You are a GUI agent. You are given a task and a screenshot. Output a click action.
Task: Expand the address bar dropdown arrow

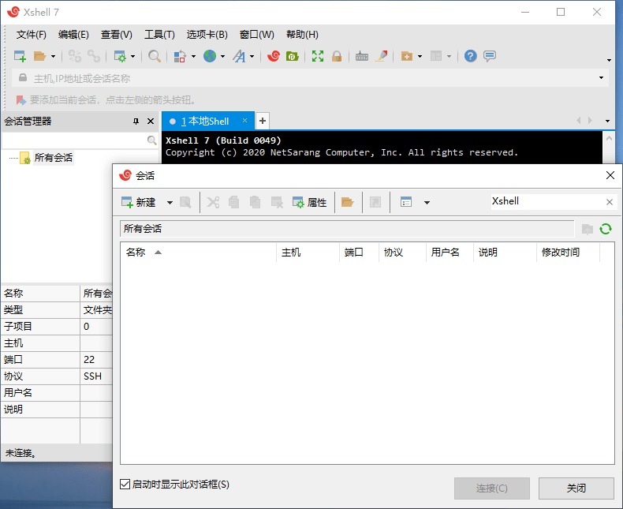pos(602,78)
